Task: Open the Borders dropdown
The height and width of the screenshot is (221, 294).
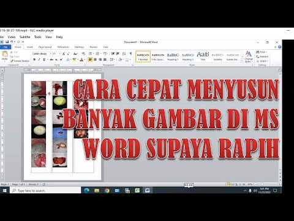Action: [130, 60]
